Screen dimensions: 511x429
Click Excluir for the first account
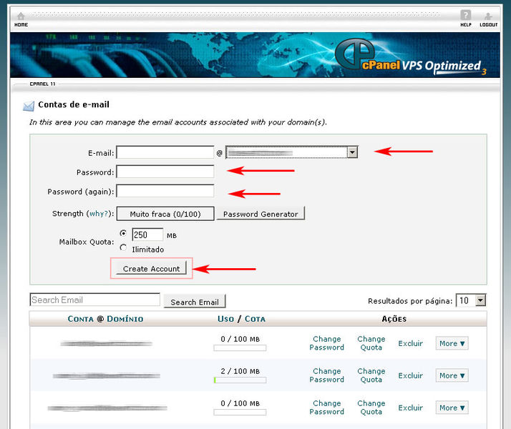(411, 344)
